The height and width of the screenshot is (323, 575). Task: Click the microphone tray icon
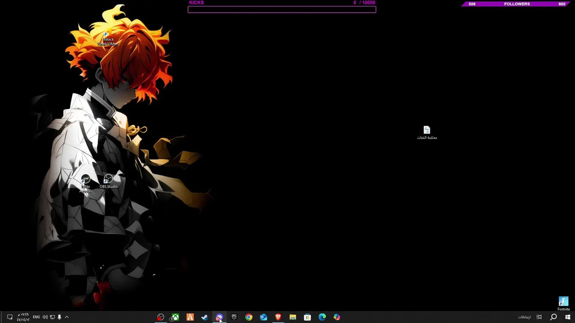coord(59,317)
